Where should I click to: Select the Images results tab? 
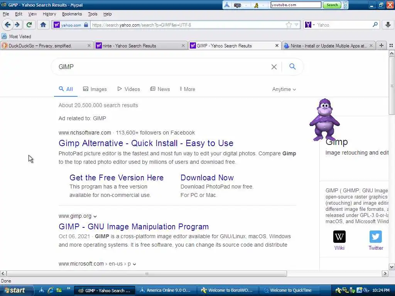coord(95,89)
